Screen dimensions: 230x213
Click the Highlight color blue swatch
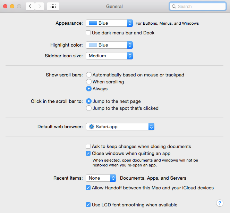(93, 45)
